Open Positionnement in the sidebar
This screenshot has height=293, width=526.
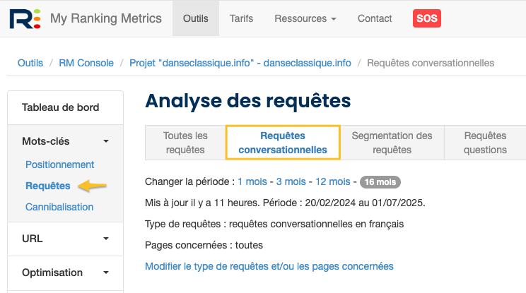coord(59,165)
